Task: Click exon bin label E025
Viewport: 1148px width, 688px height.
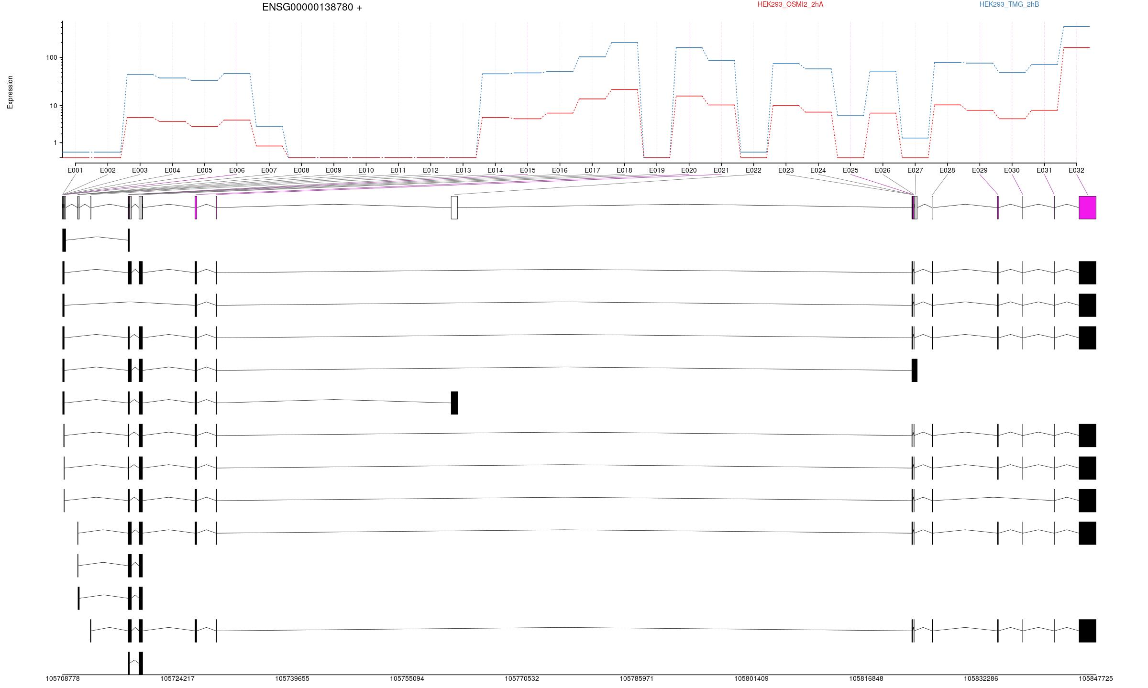Action: click(850, 170)
